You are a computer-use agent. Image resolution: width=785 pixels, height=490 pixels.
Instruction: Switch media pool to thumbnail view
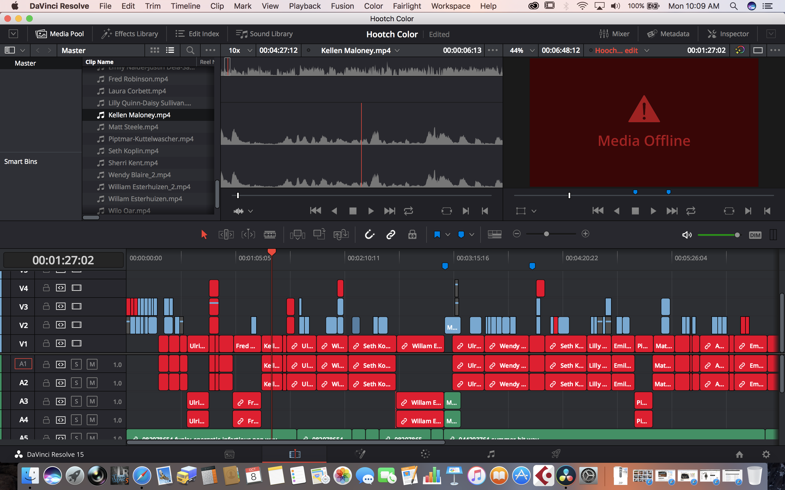coord(155,50)
